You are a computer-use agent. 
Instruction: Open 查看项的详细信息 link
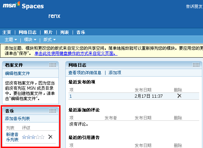85,73
